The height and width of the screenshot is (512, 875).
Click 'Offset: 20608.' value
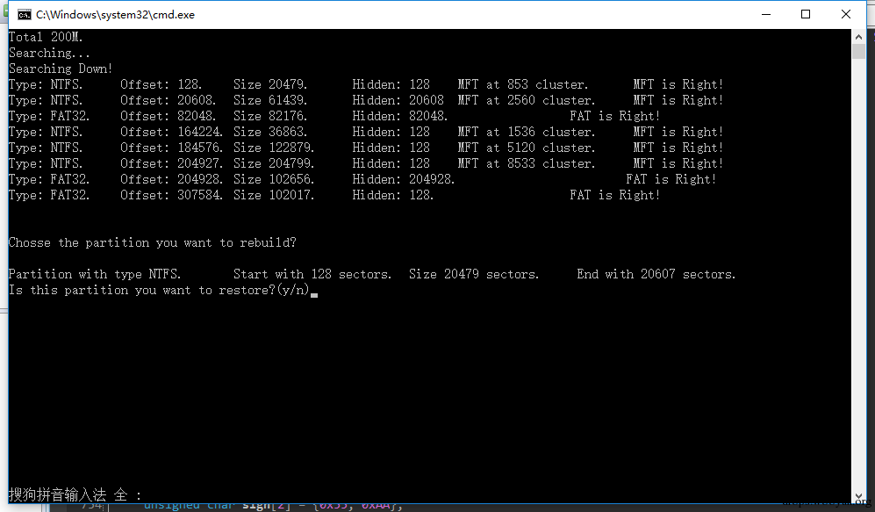[168, 100]
